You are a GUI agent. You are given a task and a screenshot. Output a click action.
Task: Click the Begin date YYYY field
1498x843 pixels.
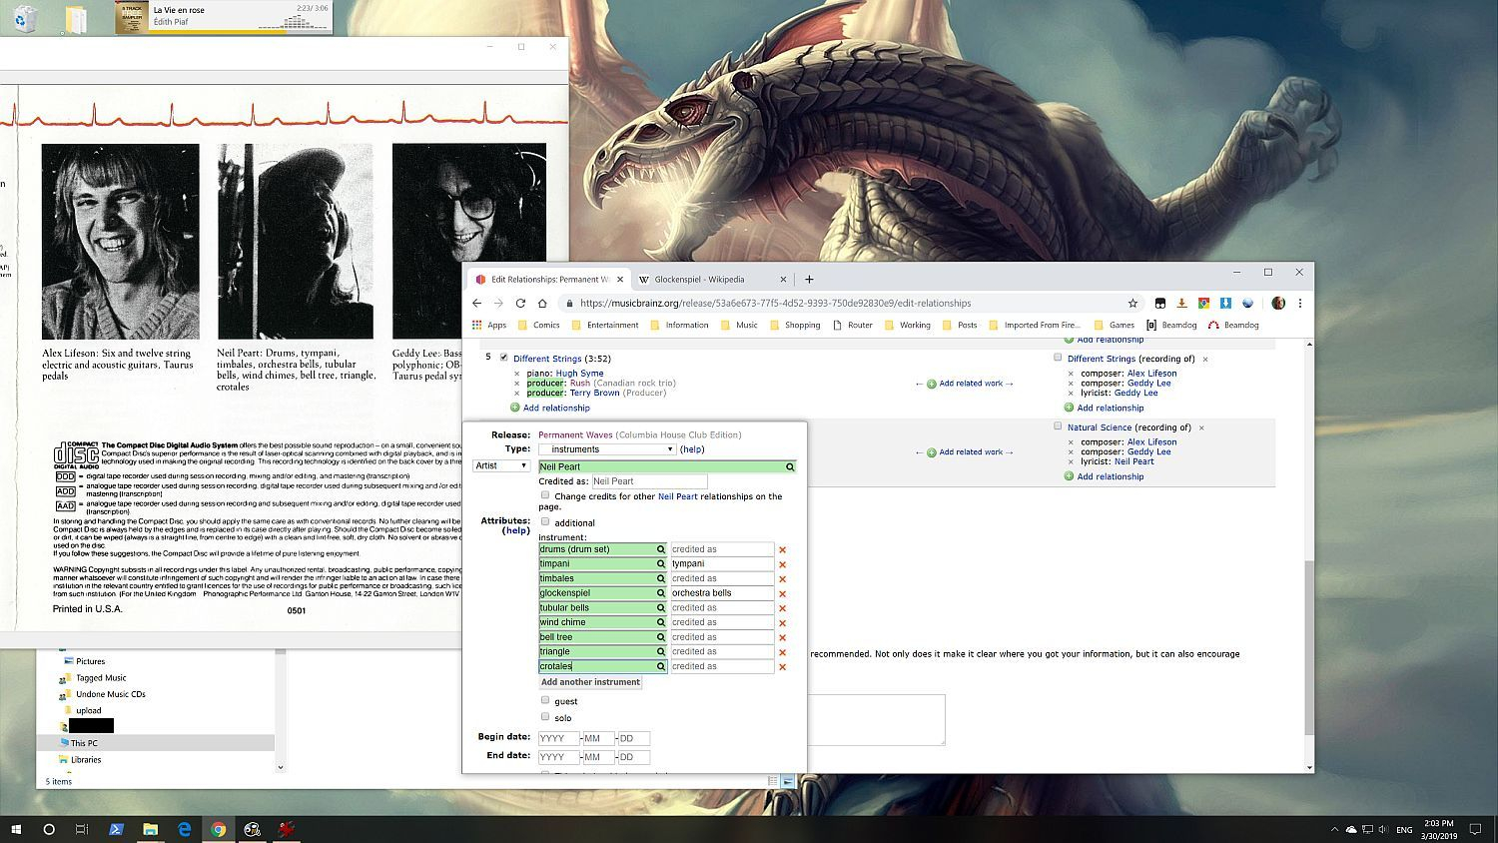(558, 738)
